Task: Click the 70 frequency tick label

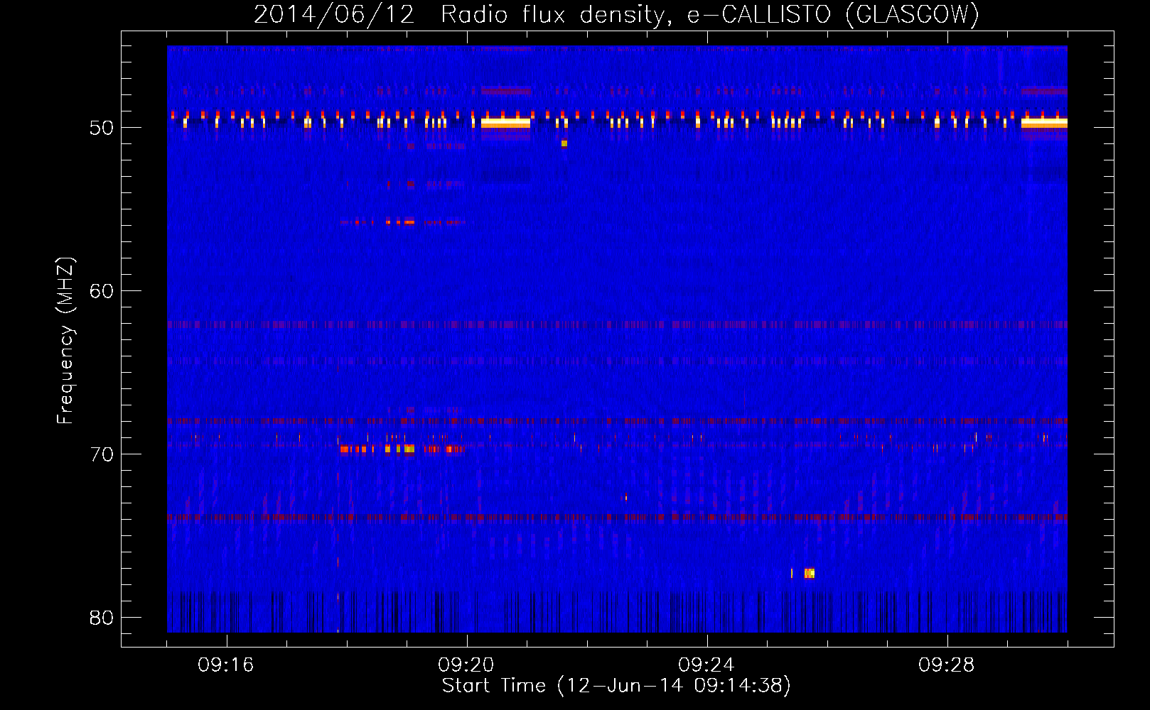Action: [x=102, y=454]
